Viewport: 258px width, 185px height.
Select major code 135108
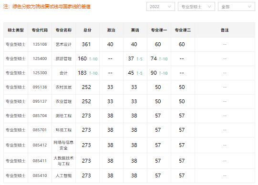40,44
